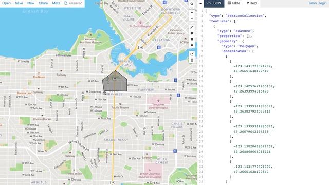Click the "geometry" key in JSON
Viewport: 329px width, 185px height.
[x=228, y=41]
